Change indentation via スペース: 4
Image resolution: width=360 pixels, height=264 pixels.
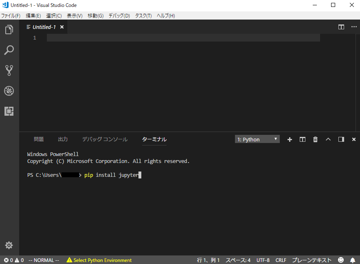coord(238,260)
